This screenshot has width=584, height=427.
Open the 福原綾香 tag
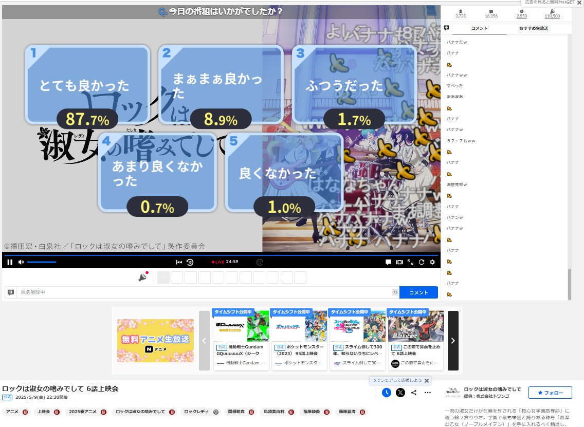click(312, 412)
